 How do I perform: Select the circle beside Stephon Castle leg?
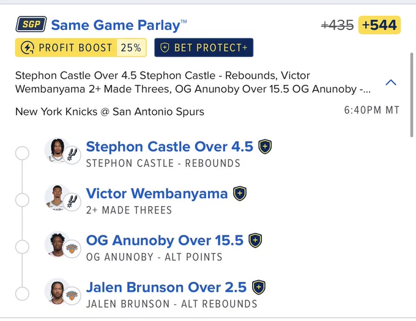pyautogui.click(x=22, y=153)
